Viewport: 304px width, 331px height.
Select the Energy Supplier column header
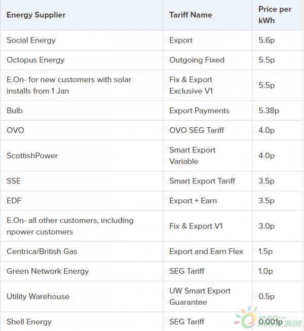click(x=82, y=15)
